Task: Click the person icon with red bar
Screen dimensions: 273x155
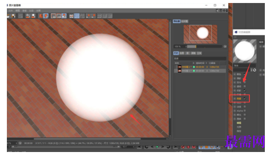Action: click(33, 16)
